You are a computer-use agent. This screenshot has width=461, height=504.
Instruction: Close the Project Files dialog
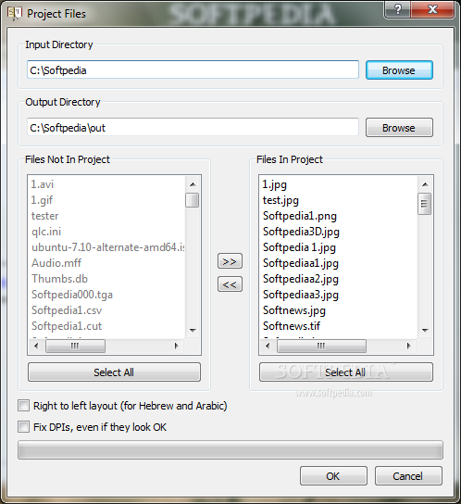coord(432,9)
